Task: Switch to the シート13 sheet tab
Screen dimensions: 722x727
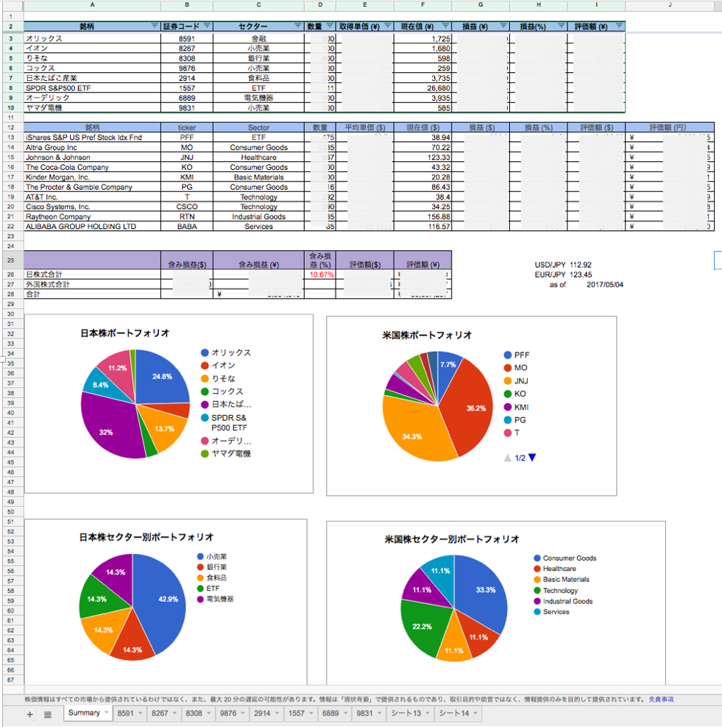Action: pos(410,713)
